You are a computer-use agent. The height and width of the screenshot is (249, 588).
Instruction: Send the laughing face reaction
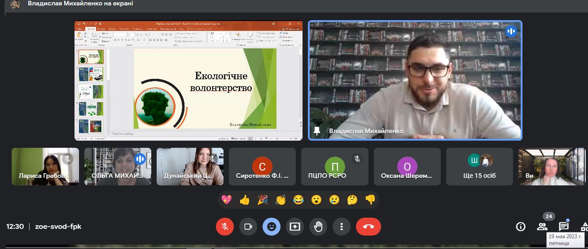coord(298,200)
